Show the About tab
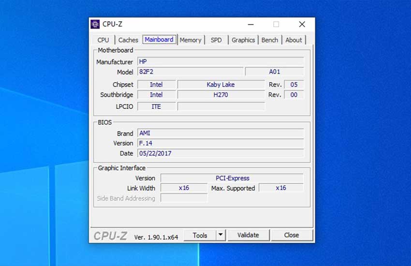 pyautogui.click(x=294, y=40)
